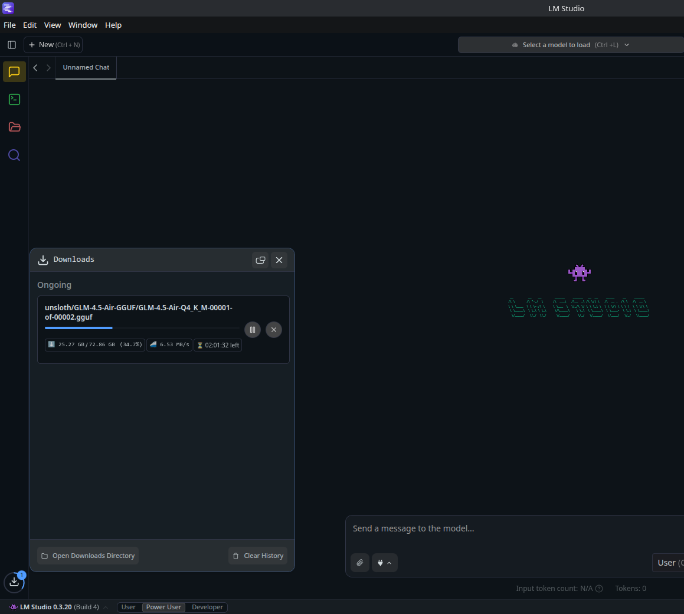This screenshot has width=684, height=614.
Task: Create a New chat
Action: pyautogui.click(x=53, y=45)
